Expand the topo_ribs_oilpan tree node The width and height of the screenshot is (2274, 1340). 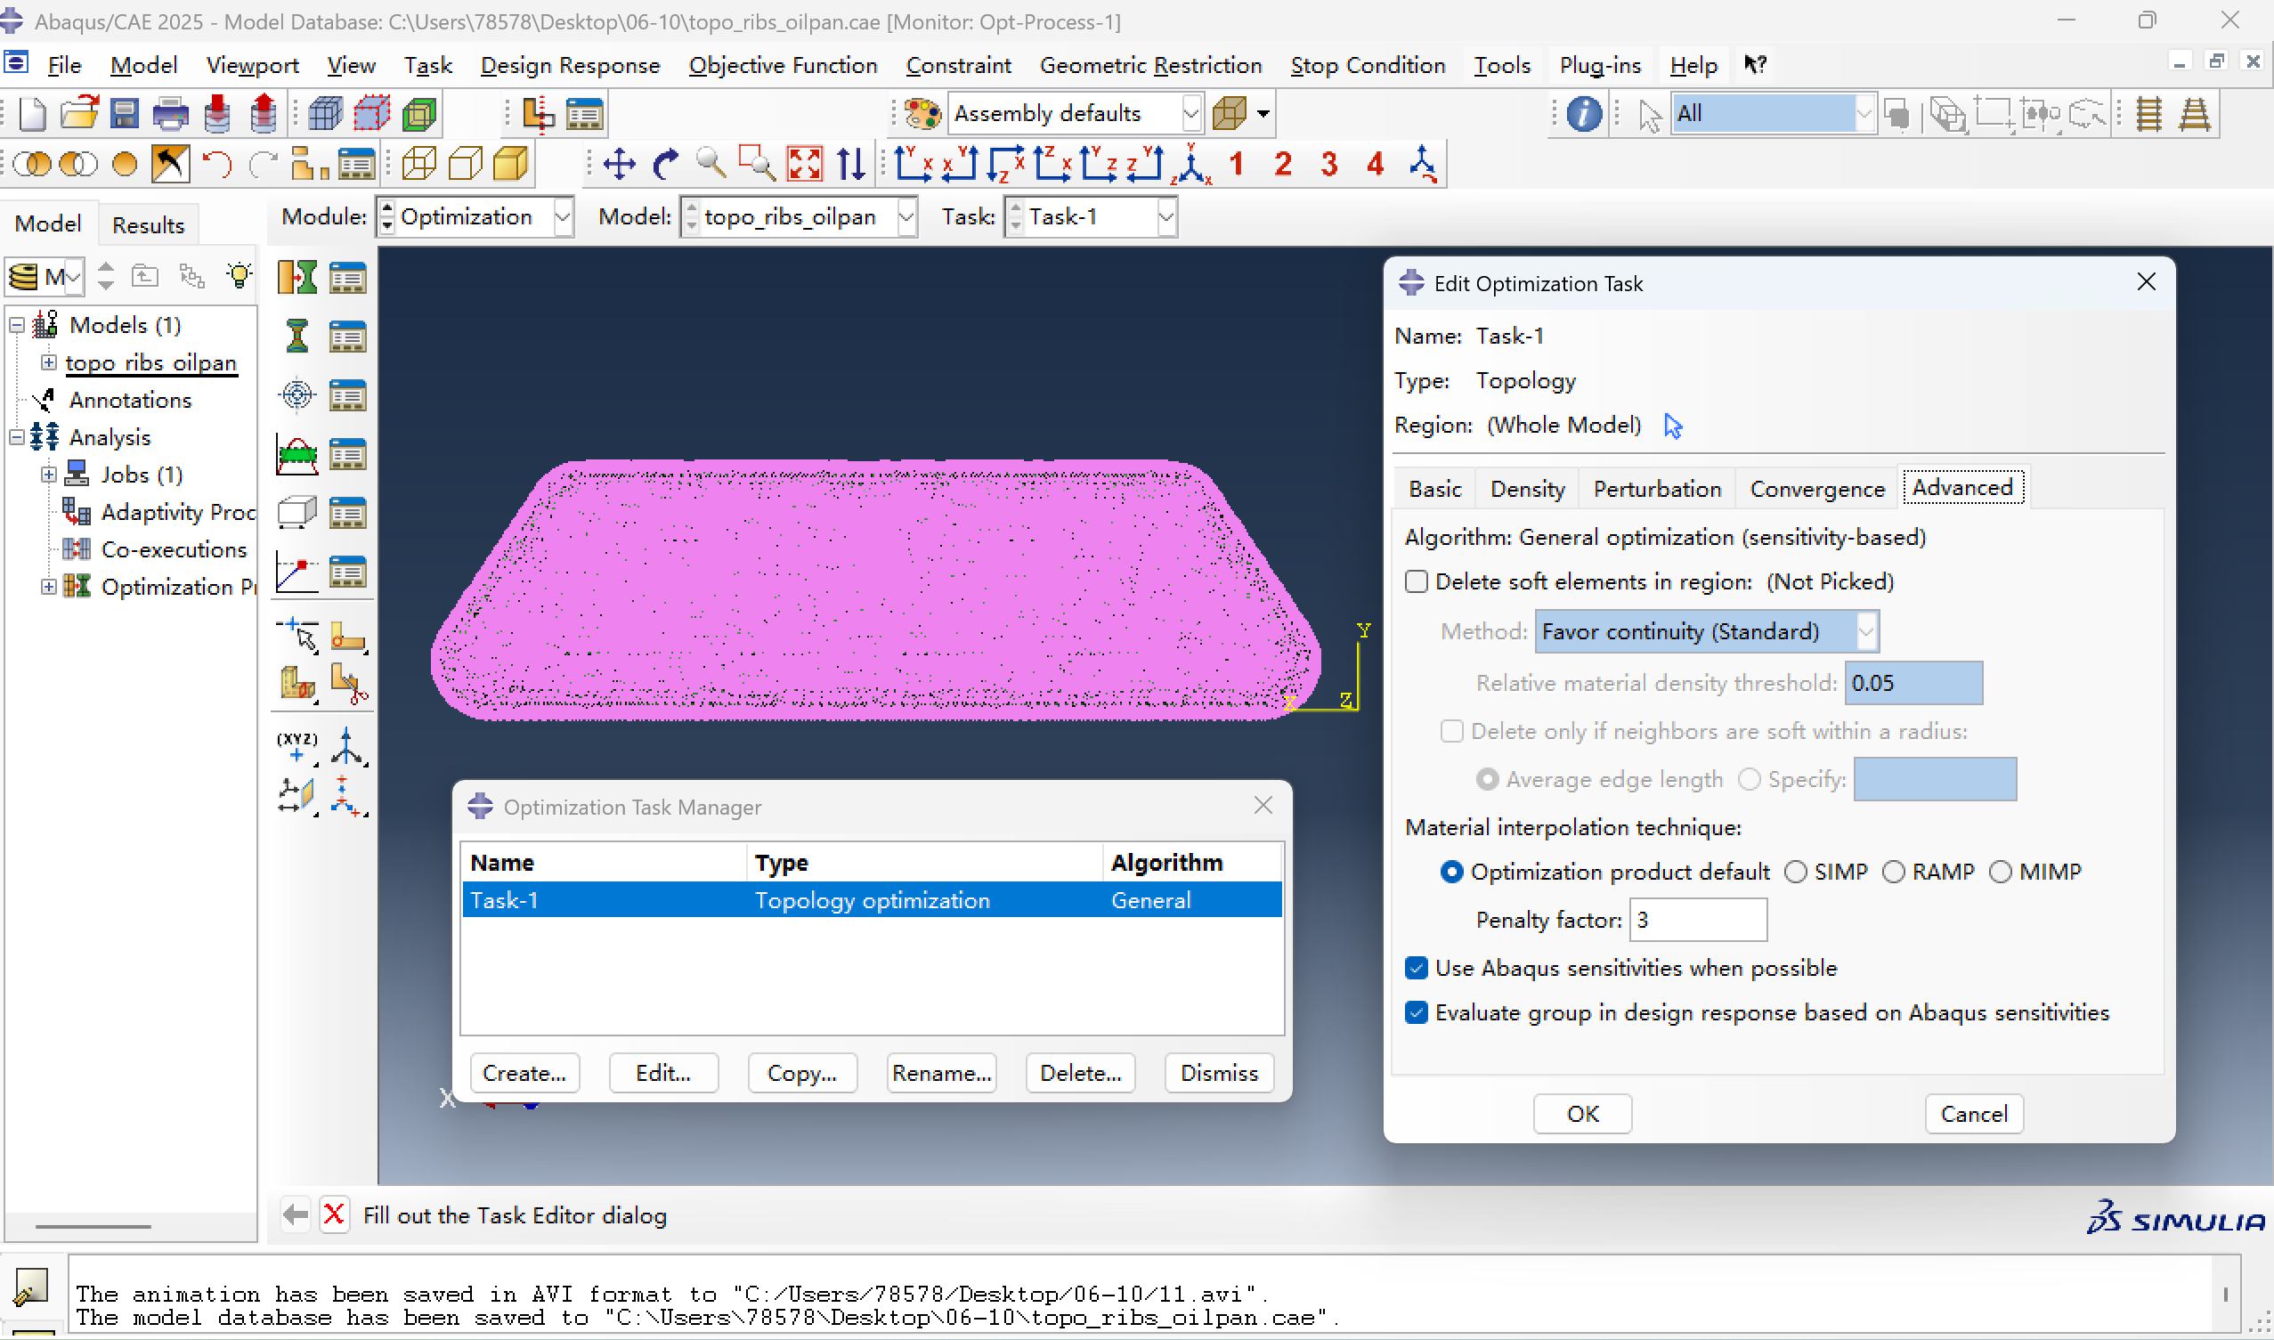tap(49, 363)
